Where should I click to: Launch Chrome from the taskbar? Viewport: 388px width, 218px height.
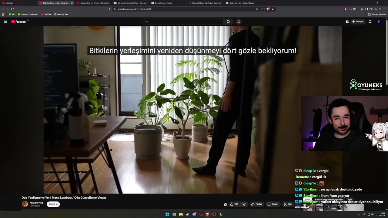point(174,214)
